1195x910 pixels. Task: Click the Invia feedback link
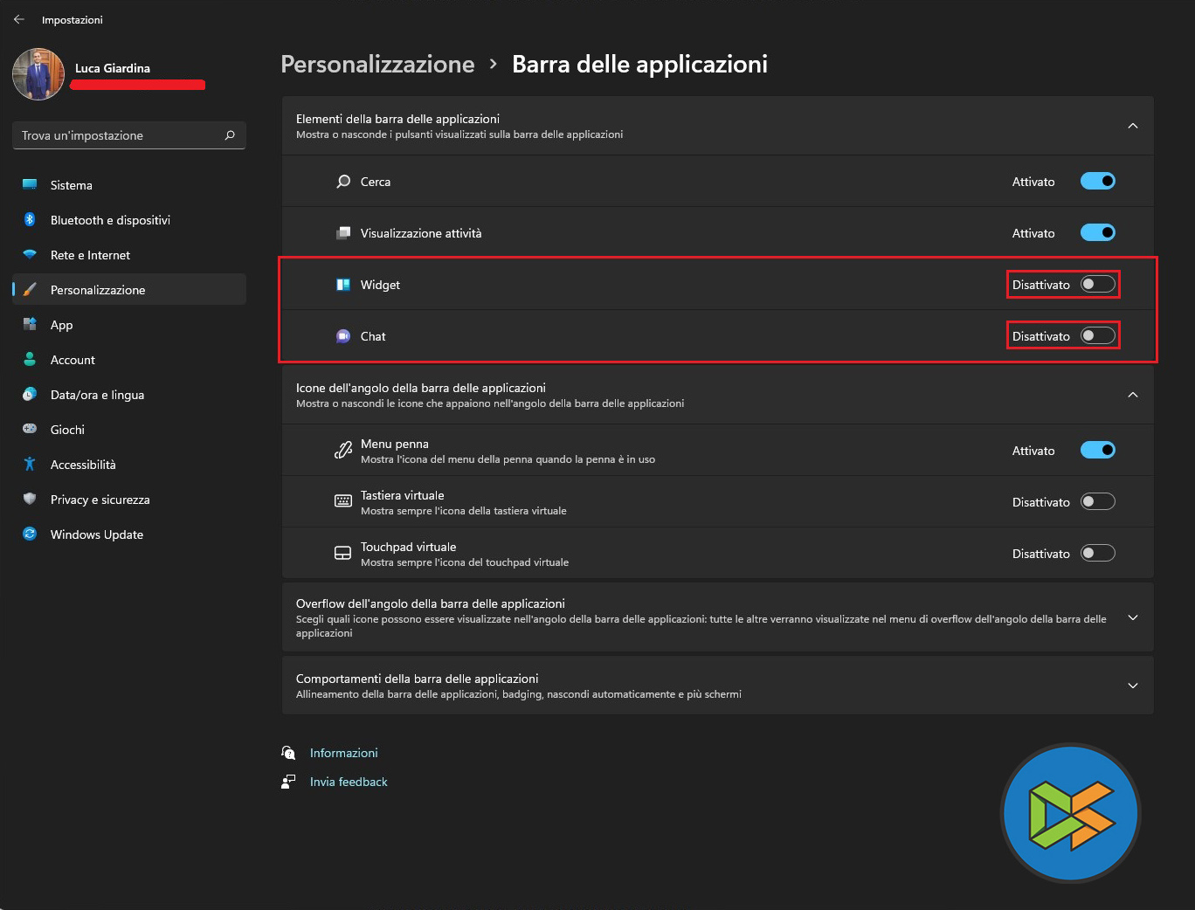349,782
